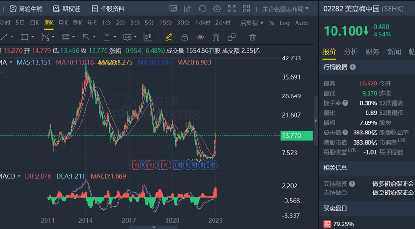Click the duplicate drawing icon
Image resolution: width=415 pixels, height=229 pixels.
tap(232, 37)
